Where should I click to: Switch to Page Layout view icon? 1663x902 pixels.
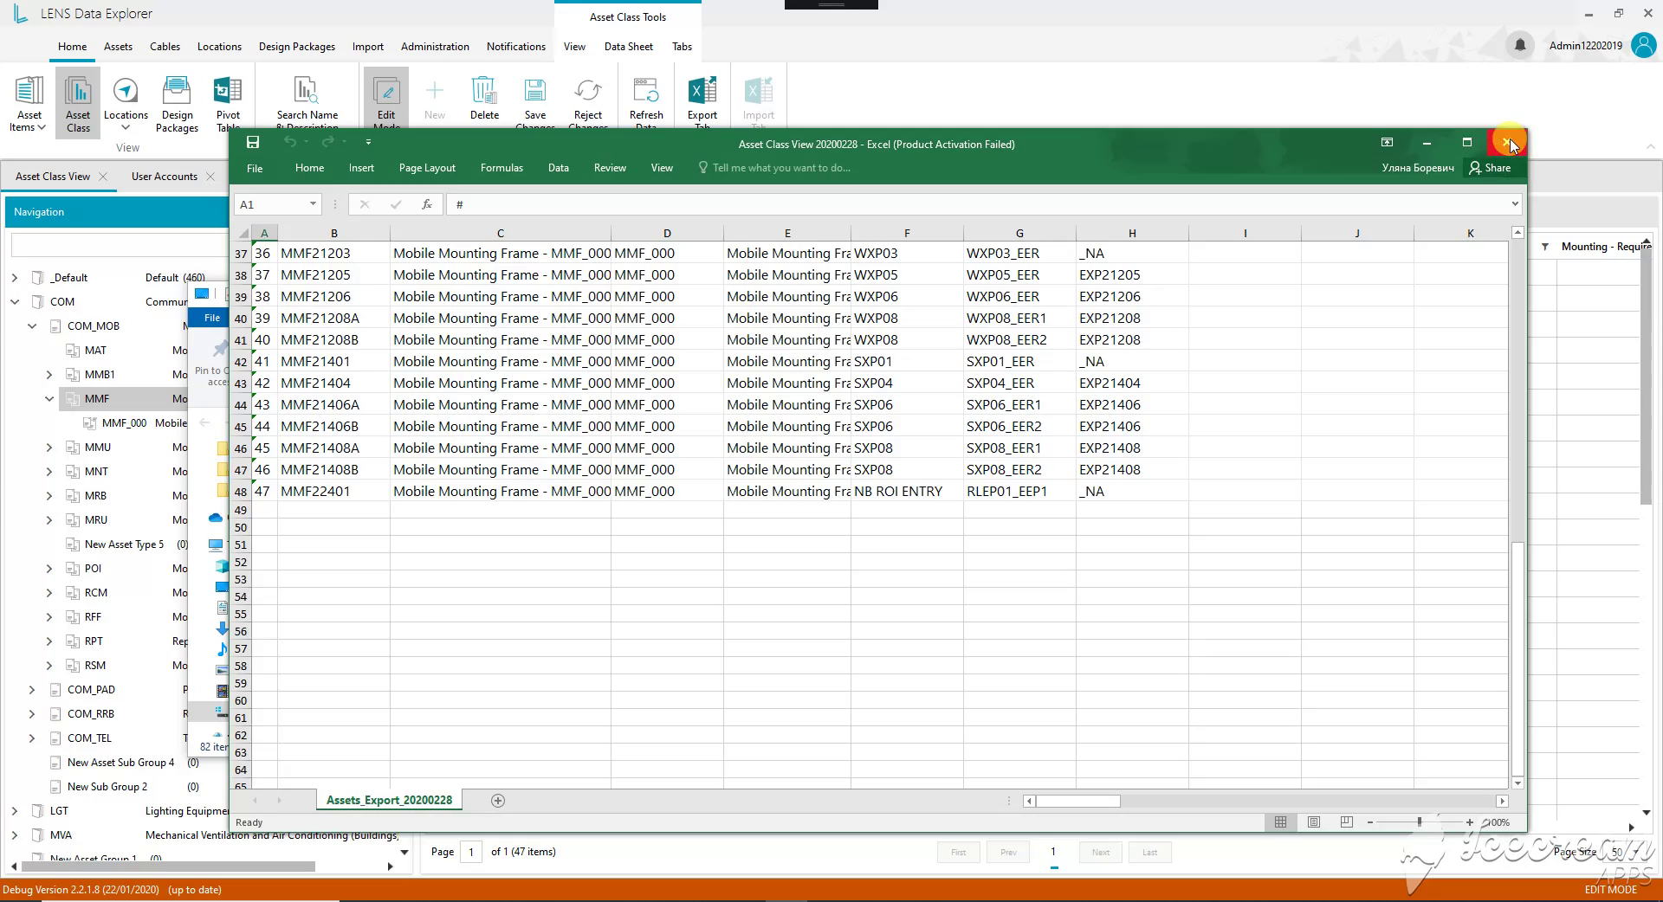[x=1314, y=822]
